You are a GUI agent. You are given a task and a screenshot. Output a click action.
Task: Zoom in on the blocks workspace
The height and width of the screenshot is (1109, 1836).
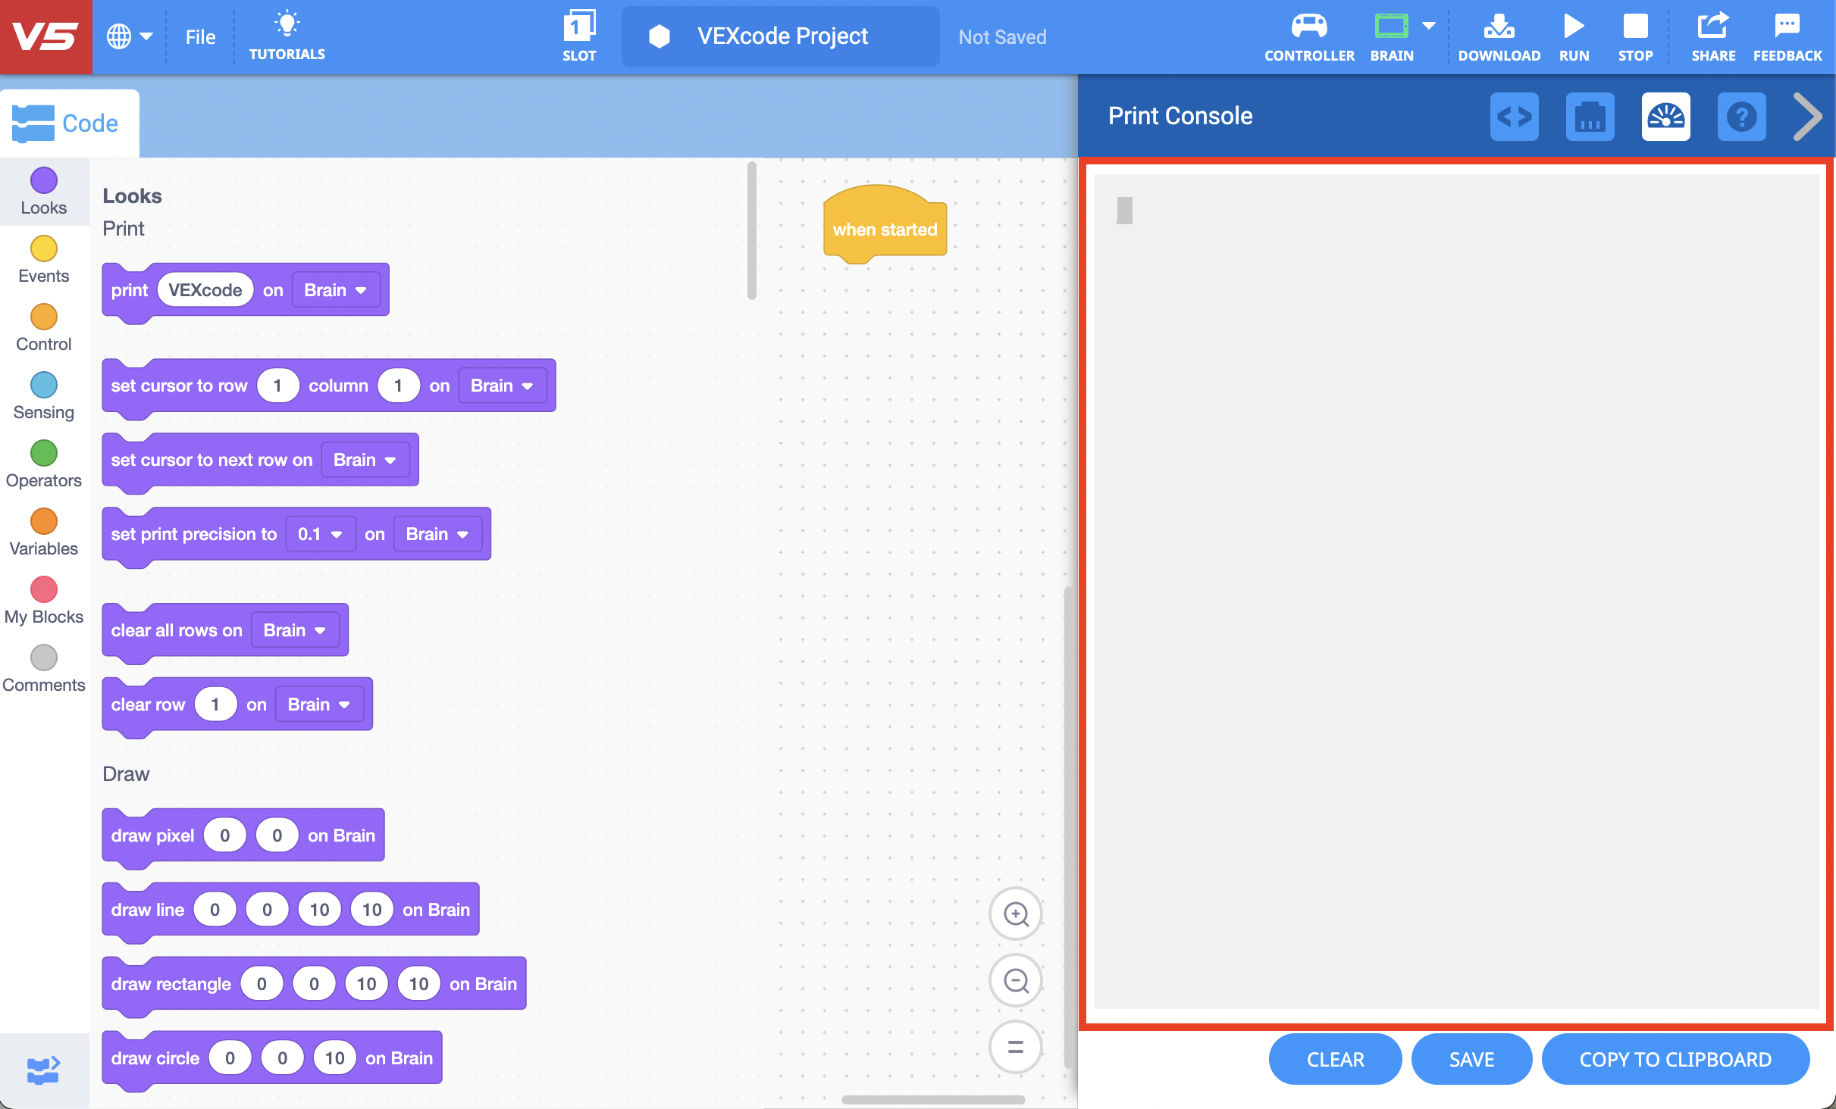[x=1016, y=914]
